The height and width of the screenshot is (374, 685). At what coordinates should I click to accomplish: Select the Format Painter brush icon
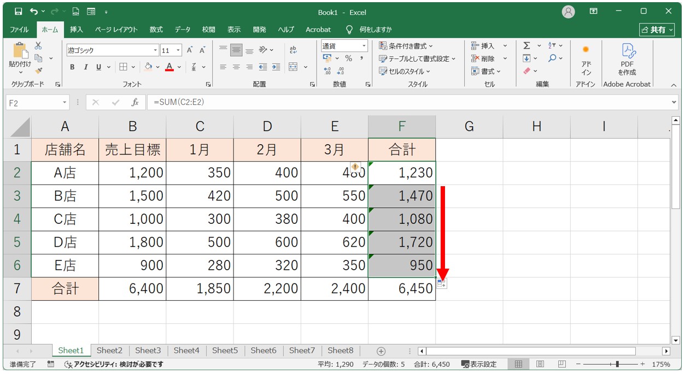[x=38, y=70]
